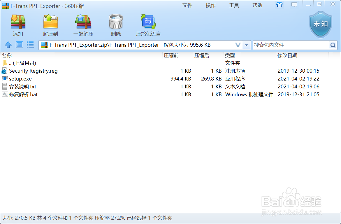Expand the path history V dropdown
This screenshot has width=341, height=224.
[x=238, y=45]
